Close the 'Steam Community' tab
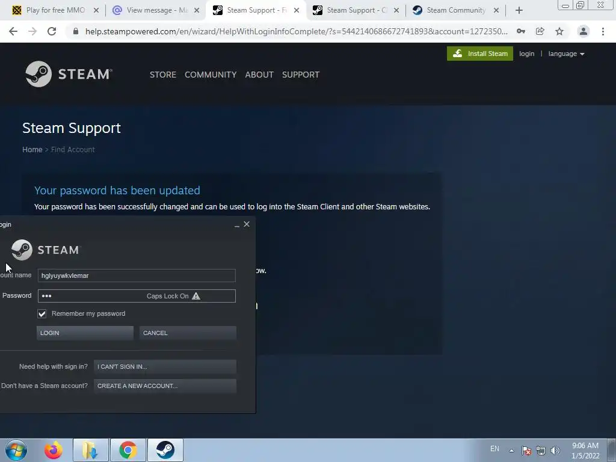This screenshot has width=616, height=462. click(496, 11)
